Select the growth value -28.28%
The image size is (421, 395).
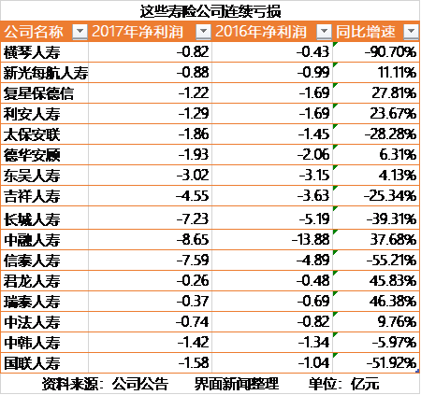pyautogui.click(x=391, y=134)
